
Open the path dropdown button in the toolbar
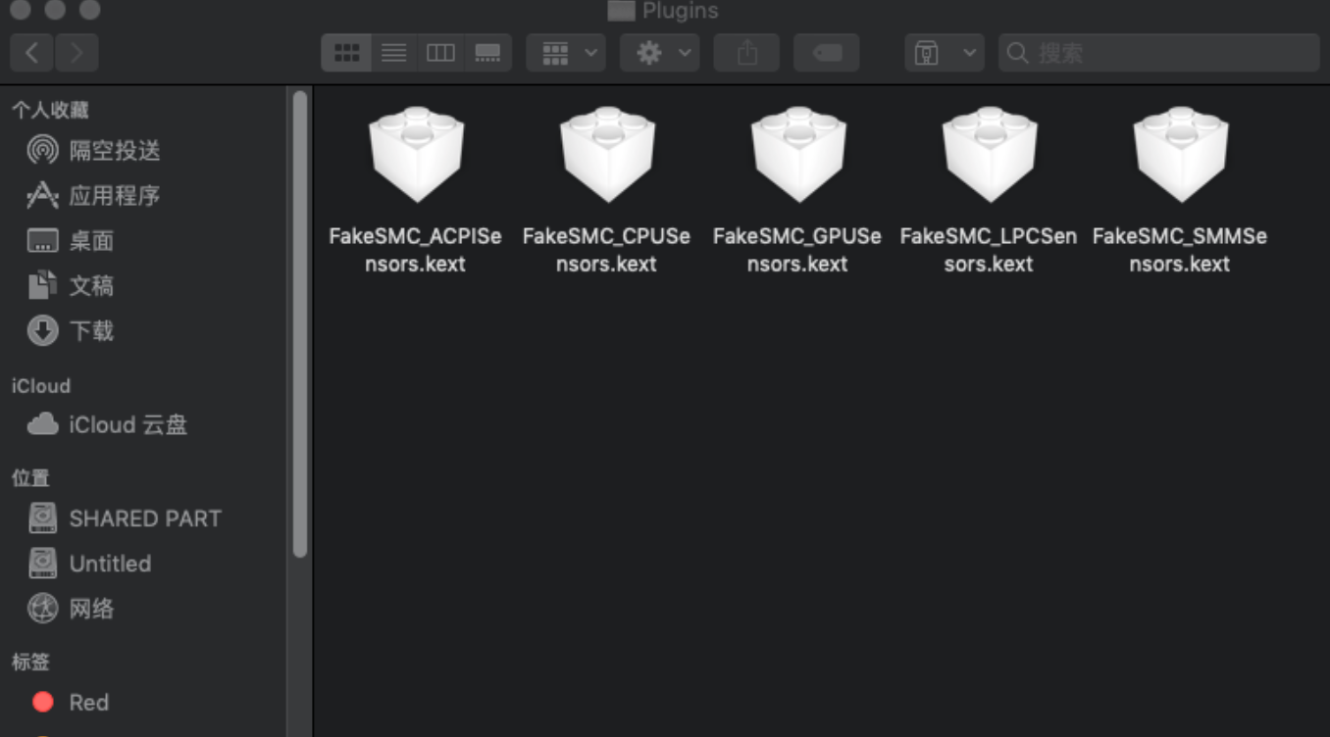pos(944,53)
